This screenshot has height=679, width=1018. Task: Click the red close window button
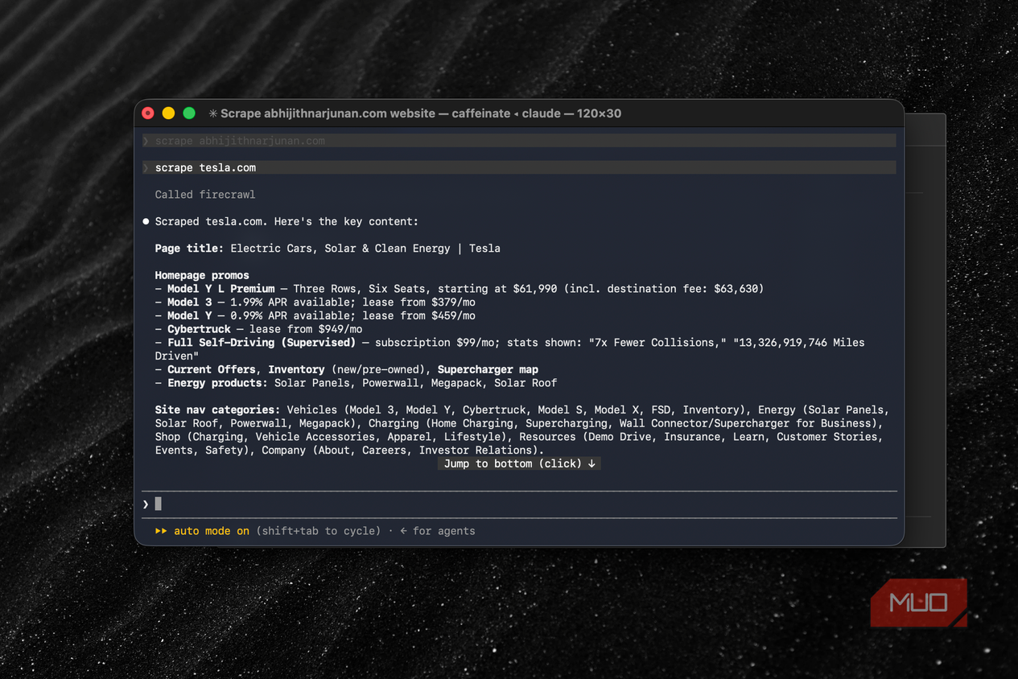click(148, 113)
